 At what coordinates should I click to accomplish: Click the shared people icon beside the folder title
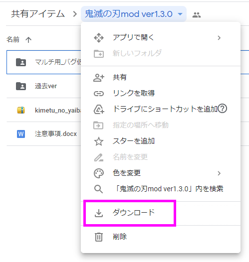point(197,15)
